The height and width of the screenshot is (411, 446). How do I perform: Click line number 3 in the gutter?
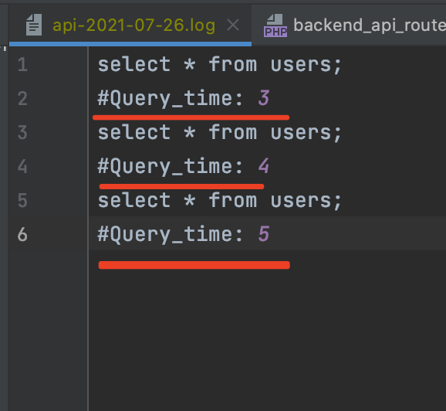click(x=22, y=132)
